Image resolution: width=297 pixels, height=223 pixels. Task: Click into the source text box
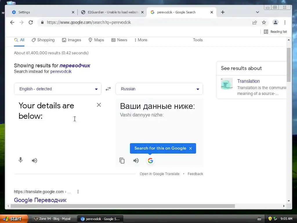coord(55,111)
